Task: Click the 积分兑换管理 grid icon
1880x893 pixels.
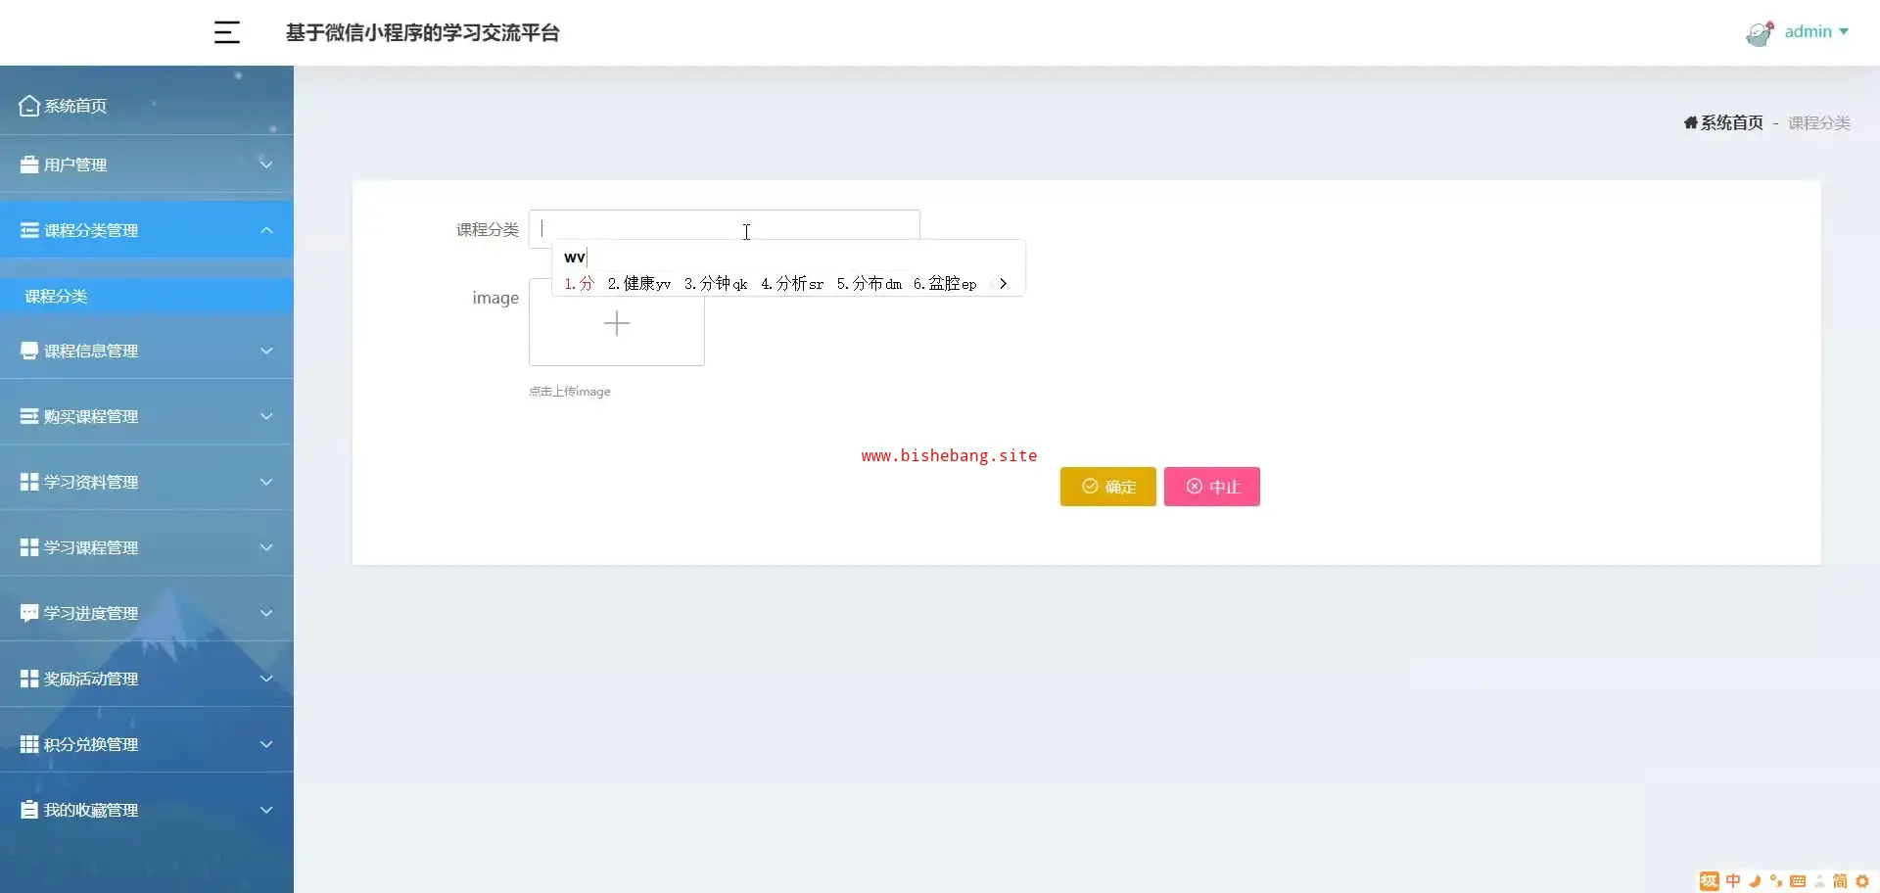Action: [29, 744]
